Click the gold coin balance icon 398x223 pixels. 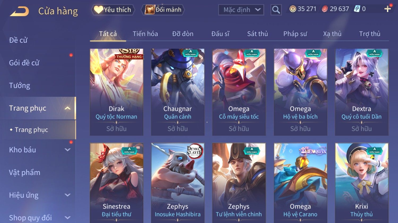pos(293,9)
